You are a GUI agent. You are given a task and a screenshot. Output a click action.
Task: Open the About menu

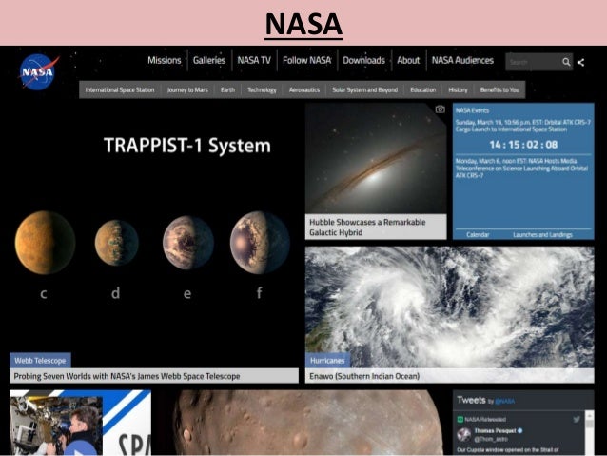coord(408,60)
